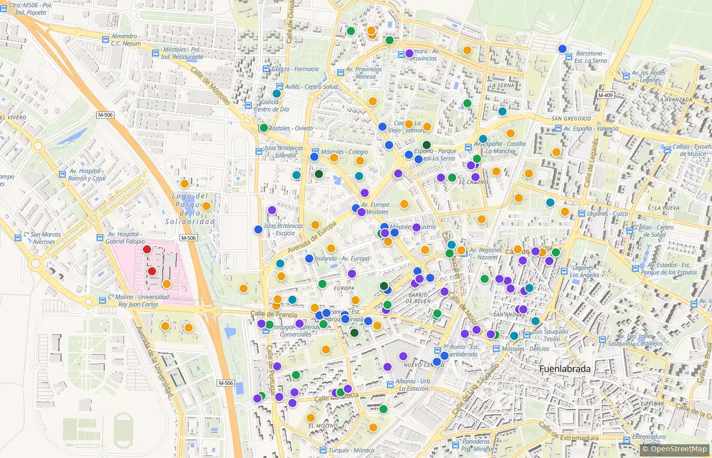Click the Callao - Centro de Salud stop icon
Viewport: 712px width, 458px height.
tap(630, 231)
